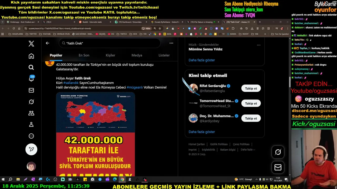
Task: Click the white compose post button
Action: (x=31, y=149)
